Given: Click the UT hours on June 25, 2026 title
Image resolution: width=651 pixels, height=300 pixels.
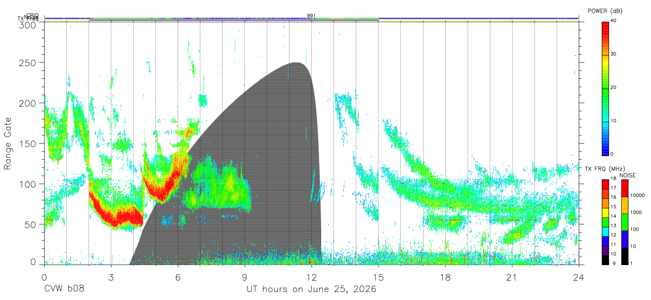Looking at the screenshot, I should (311, 289).
